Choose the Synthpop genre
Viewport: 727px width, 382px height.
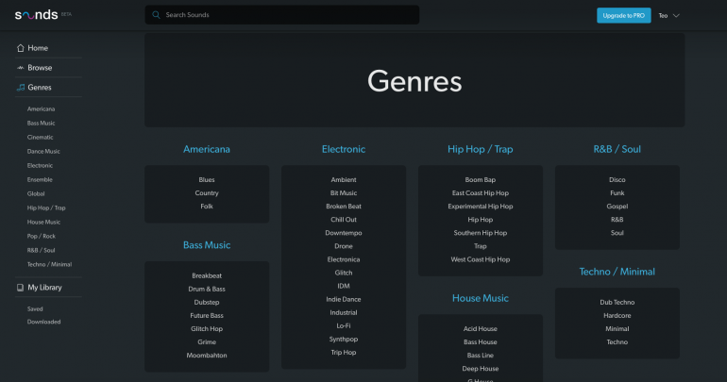point(344,340)
